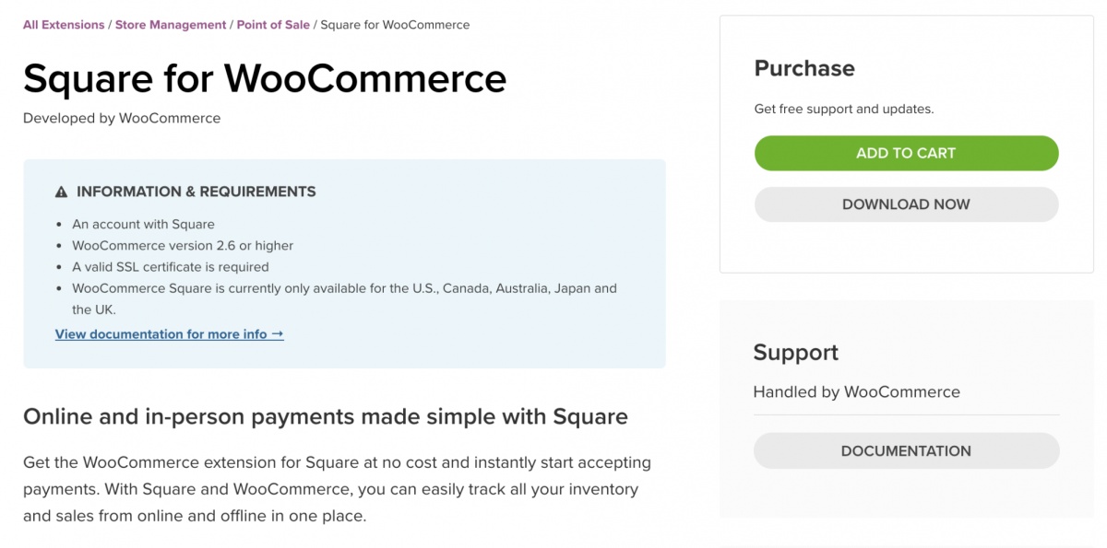Image resolution: width=1107 pixels, height=548 pixels.
Task: Click the Support panel heading
Action: [795, 353]
